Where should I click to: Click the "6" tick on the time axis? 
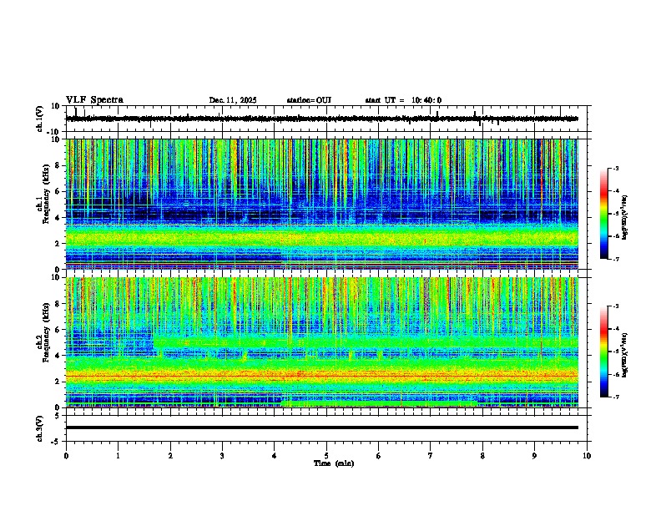tap(379, 456)
